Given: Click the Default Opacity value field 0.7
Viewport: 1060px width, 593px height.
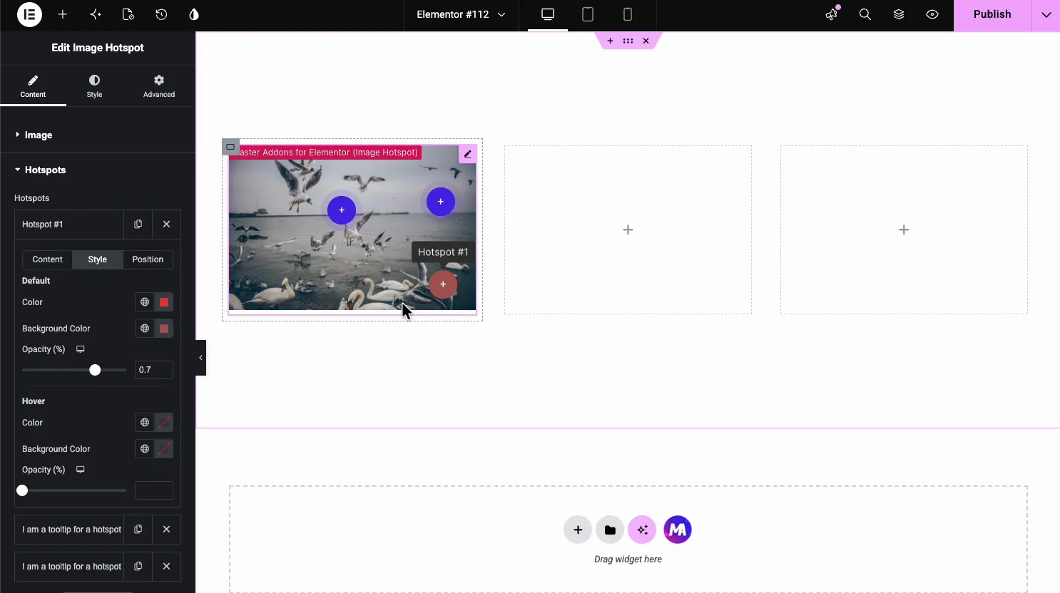Looking at the screenshot, I should pos(154,370).
